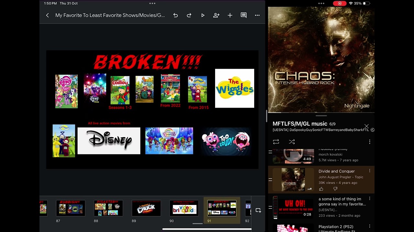Screen dimensions: 414x232
Task: Select slide 88 thumbnail (Disaster)
Action: [108, 208]
